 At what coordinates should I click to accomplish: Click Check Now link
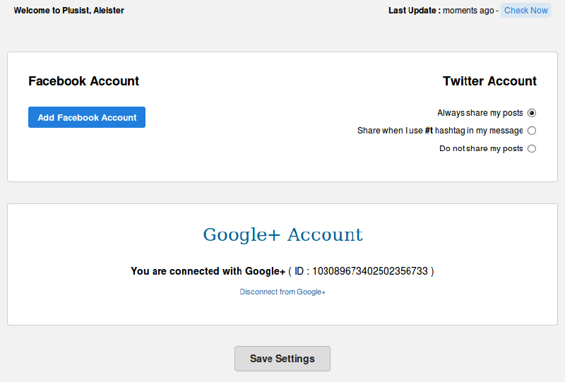point(525,11)
